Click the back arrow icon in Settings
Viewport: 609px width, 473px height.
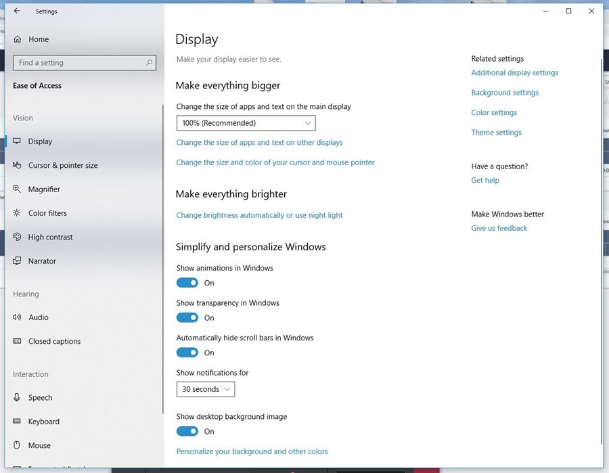pos(17,11)
